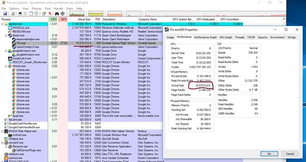The height and width of the screenshot is (162, 306).
Task: Click the binoculars Find Handle icon
Action: 57,13
